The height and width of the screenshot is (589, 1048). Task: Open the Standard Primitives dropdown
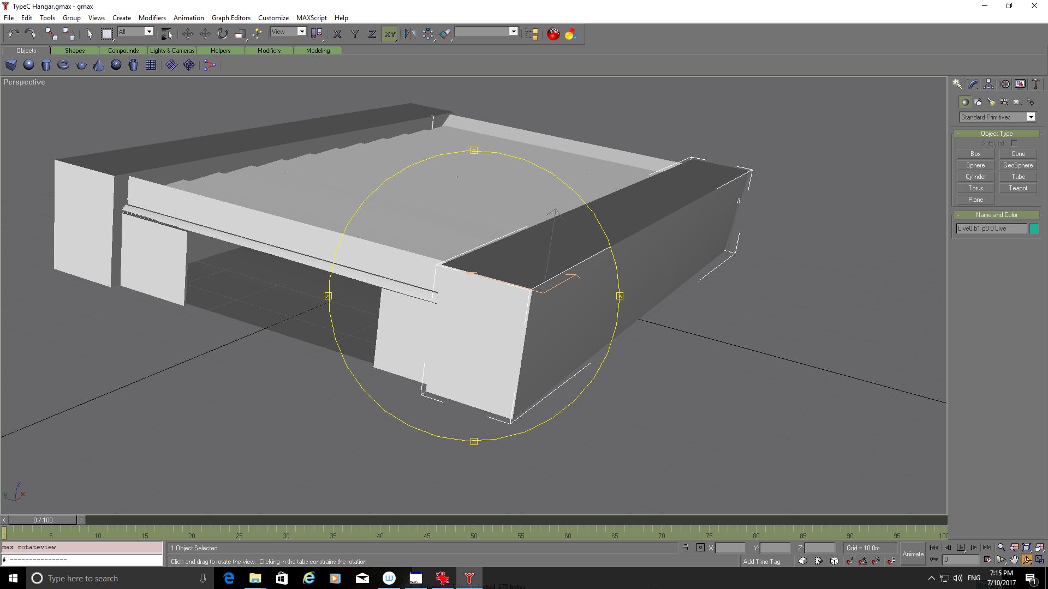1031,117
